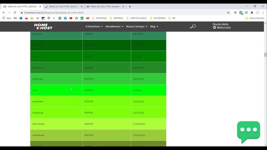Open the Extensions puzzle-piece icon
This screenshot has height=150, width=267.
252,12
